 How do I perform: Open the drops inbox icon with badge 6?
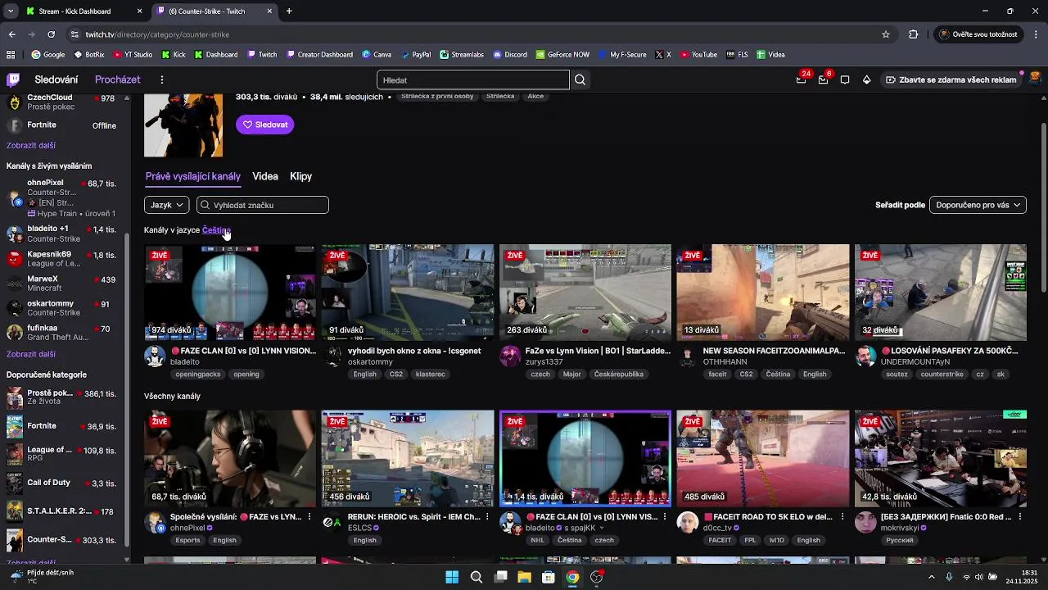tap(824, 79)
